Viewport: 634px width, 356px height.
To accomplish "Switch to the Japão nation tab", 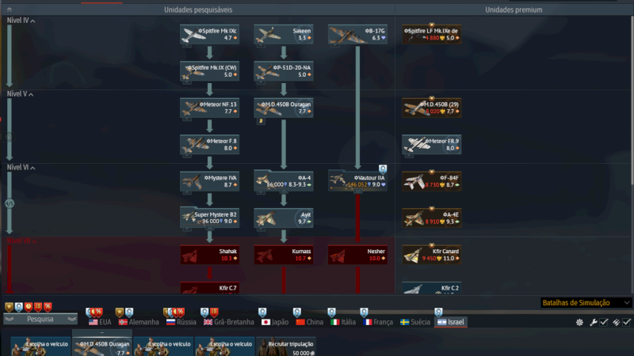I will point(275,322).
